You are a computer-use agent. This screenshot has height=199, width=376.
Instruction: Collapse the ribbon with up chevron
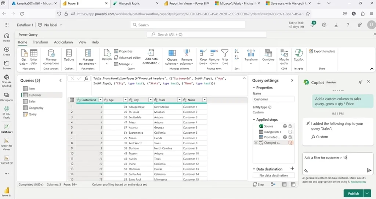[x=372, y=69]
